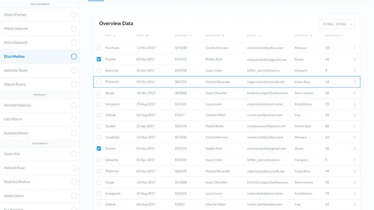Image resolution: width=374 pixels, height=210 pixels.
Task: Click the manager name Hulda Butler
Action: [215, 126]
